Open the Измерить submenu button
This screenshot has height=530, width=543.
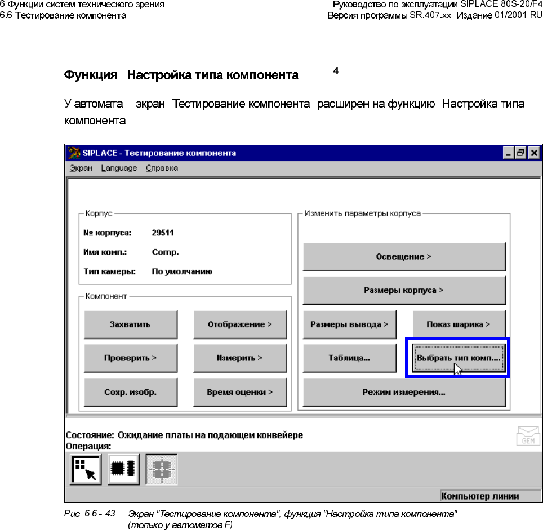click(x=240, y=358)
